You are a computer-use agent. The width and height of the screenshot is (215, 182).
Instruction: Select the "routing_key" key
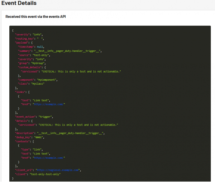tap(25, 38)
